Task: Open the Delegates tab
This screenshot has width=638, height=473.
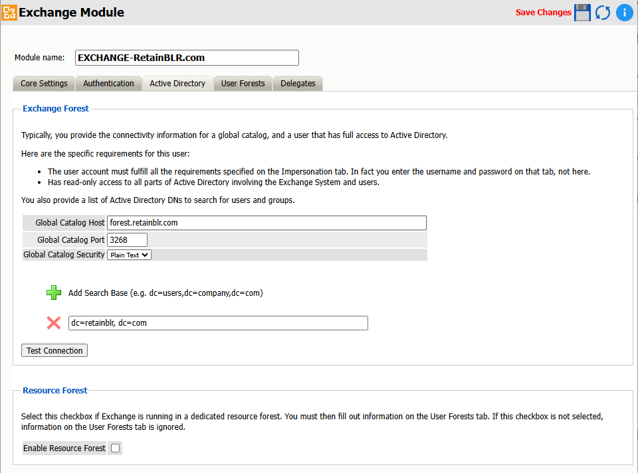Action: 298,84
